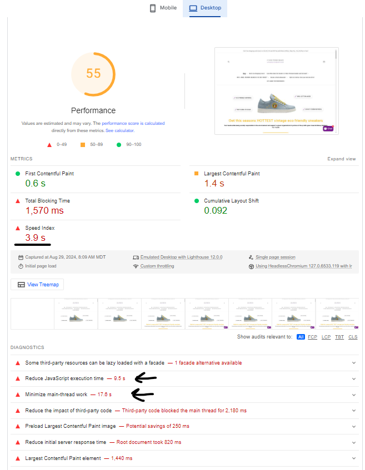Screen dimensions: 365x470
Task: Click the sneaker page screenshot preview
Action: point(276,91)
